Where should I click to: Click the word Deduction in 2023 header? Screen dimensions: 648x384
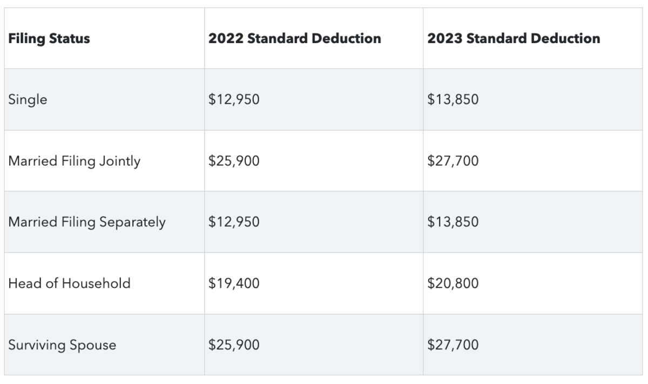click(565, 39)
